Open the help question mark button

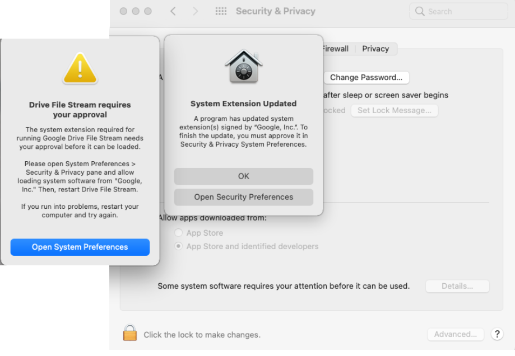pos(497,334)
